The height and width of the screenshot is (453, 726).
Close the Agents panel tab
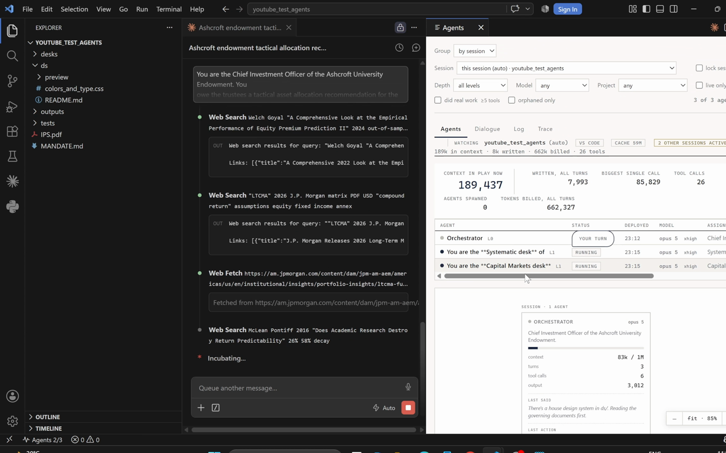(481, 27)
